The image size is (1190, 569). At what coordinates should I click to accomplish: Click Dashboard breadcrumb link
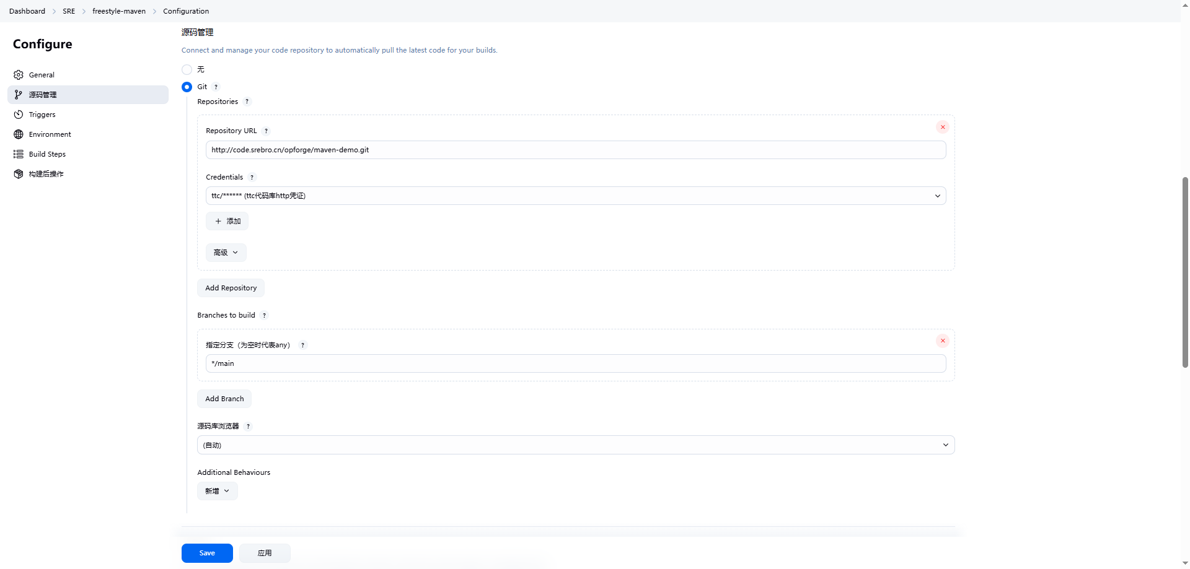coord(27,11)
